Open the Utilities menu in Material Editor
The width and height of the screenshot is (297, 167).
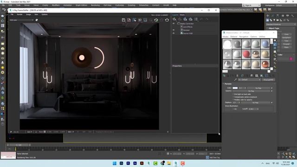262,37
